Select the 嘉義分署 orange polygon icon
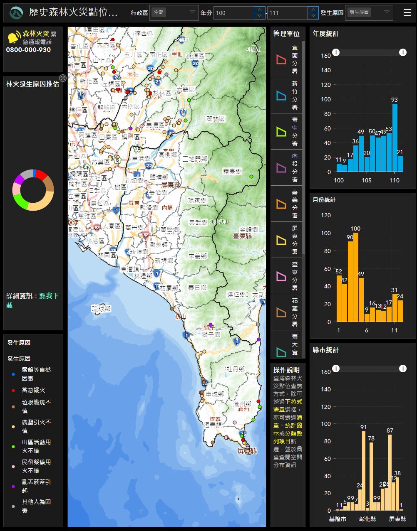The image size is (417, 531). coord(281,204)
